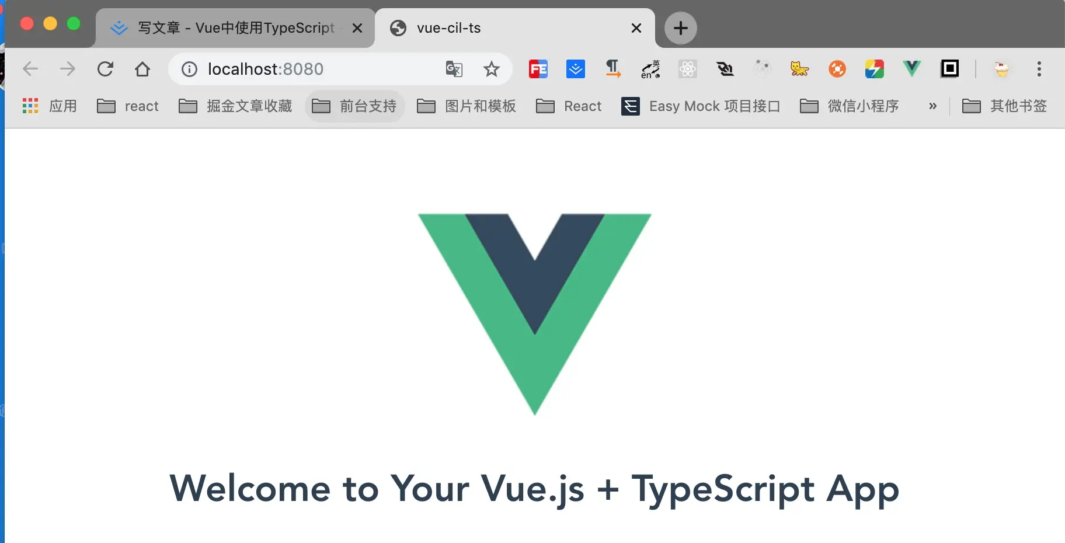1065x543 pixels.
Task: Open the 掘金文章收藏 bookmarks folder
Action: [235, 106]
